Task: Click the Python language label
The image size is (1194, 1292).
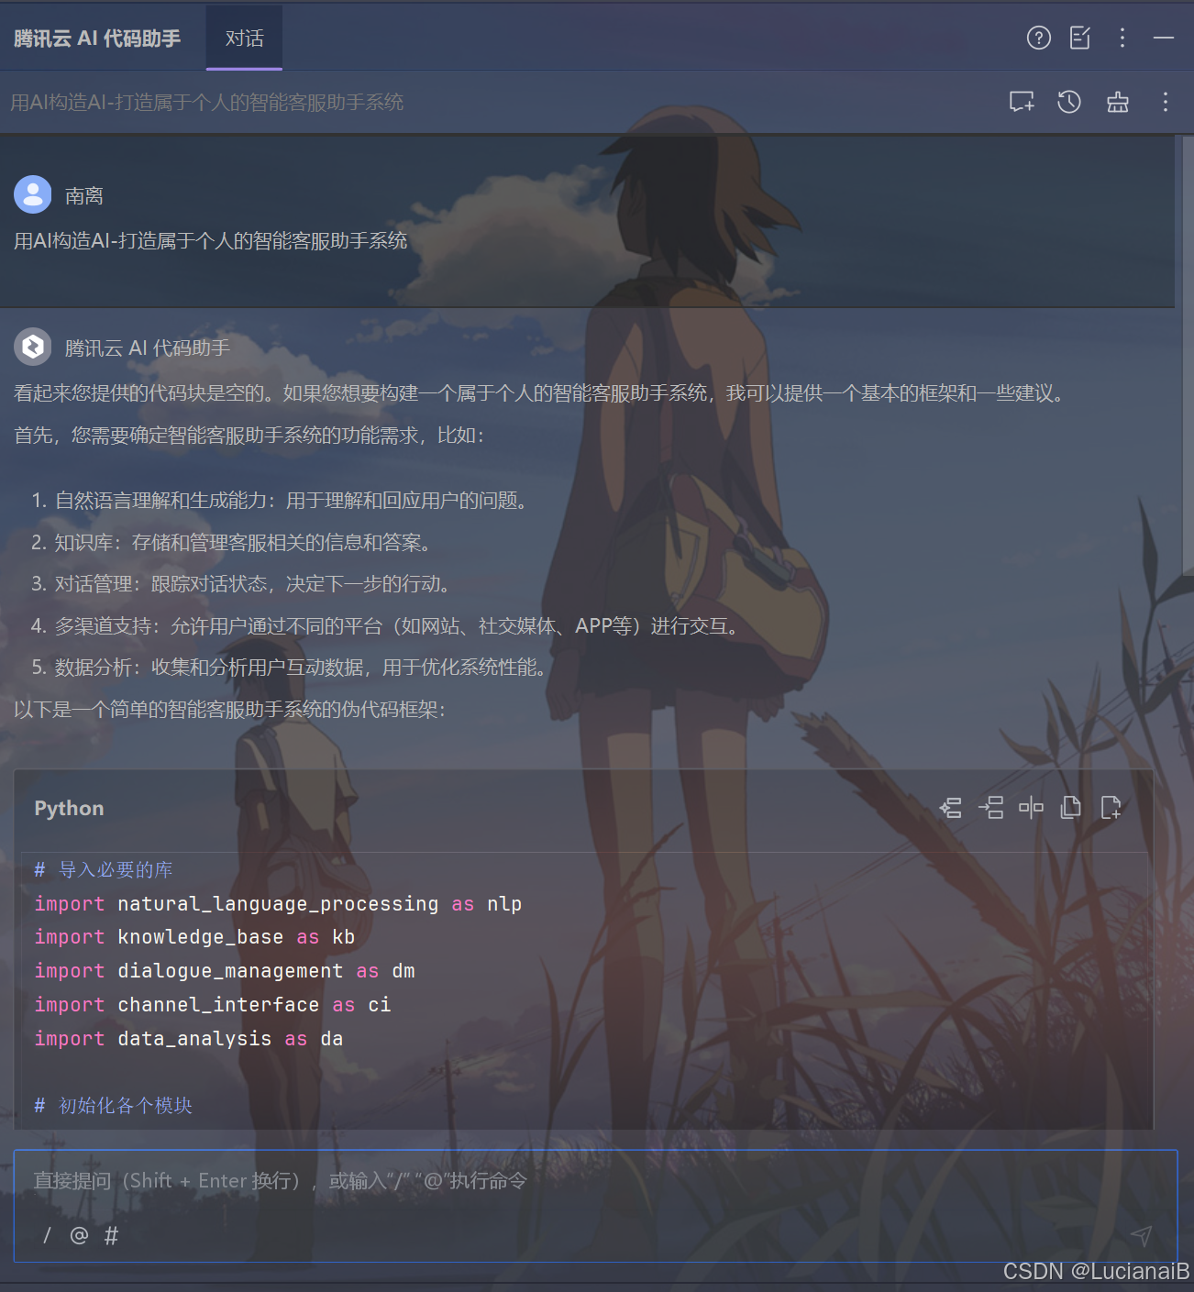Action: pos(69,808)
